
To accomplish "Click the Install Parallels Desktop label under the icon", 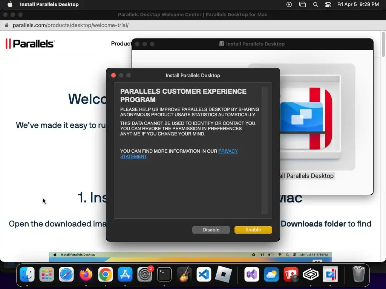I will pos(307,176).
